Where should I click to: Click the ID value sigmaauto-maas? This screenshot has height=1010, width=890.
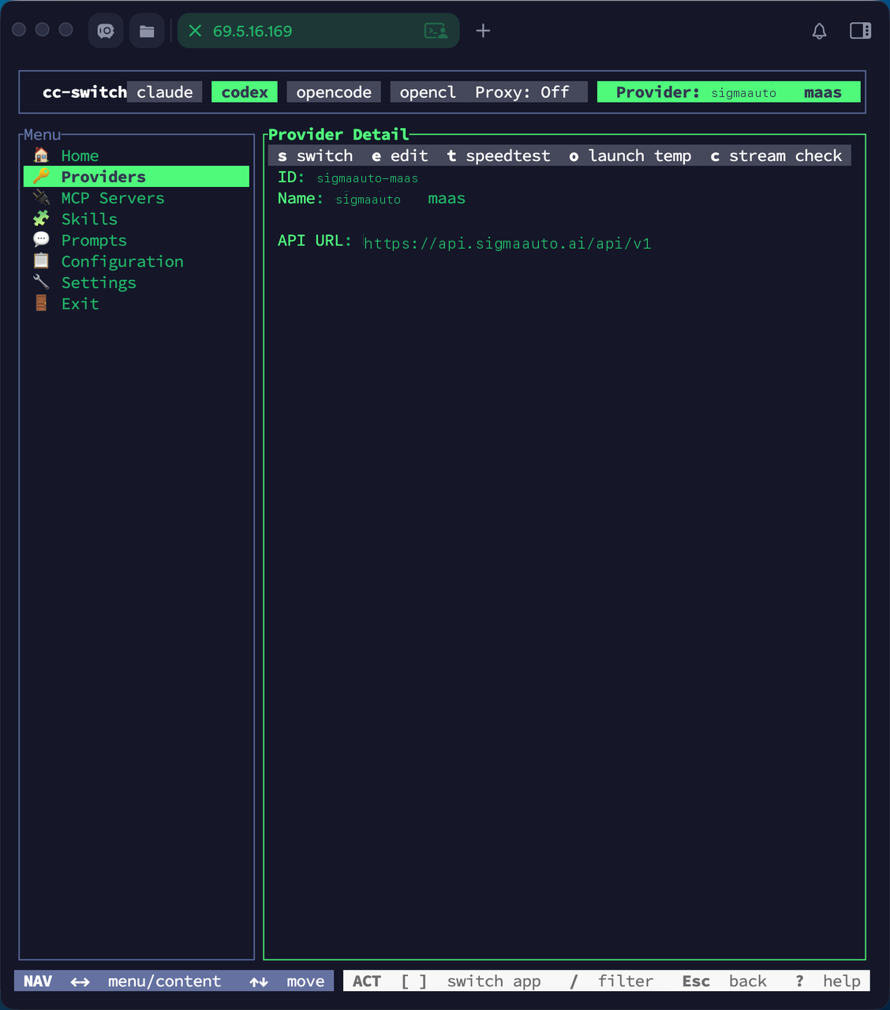(x=368, y=178)
